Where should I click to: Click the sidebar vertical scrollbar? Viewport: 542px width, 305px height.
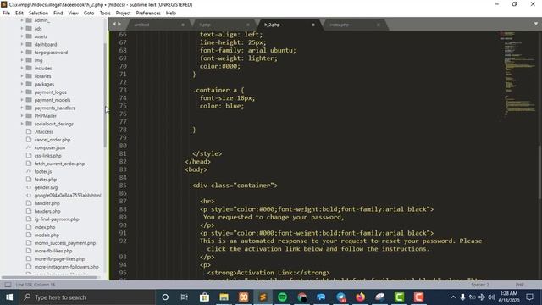click(x=105, y=95)
